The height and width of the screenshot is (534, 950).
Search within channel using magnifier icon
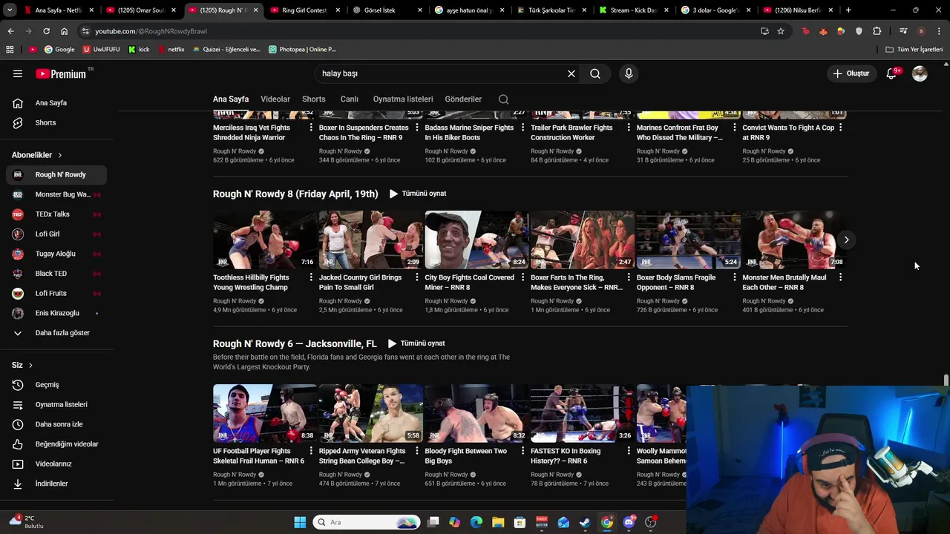503,99
